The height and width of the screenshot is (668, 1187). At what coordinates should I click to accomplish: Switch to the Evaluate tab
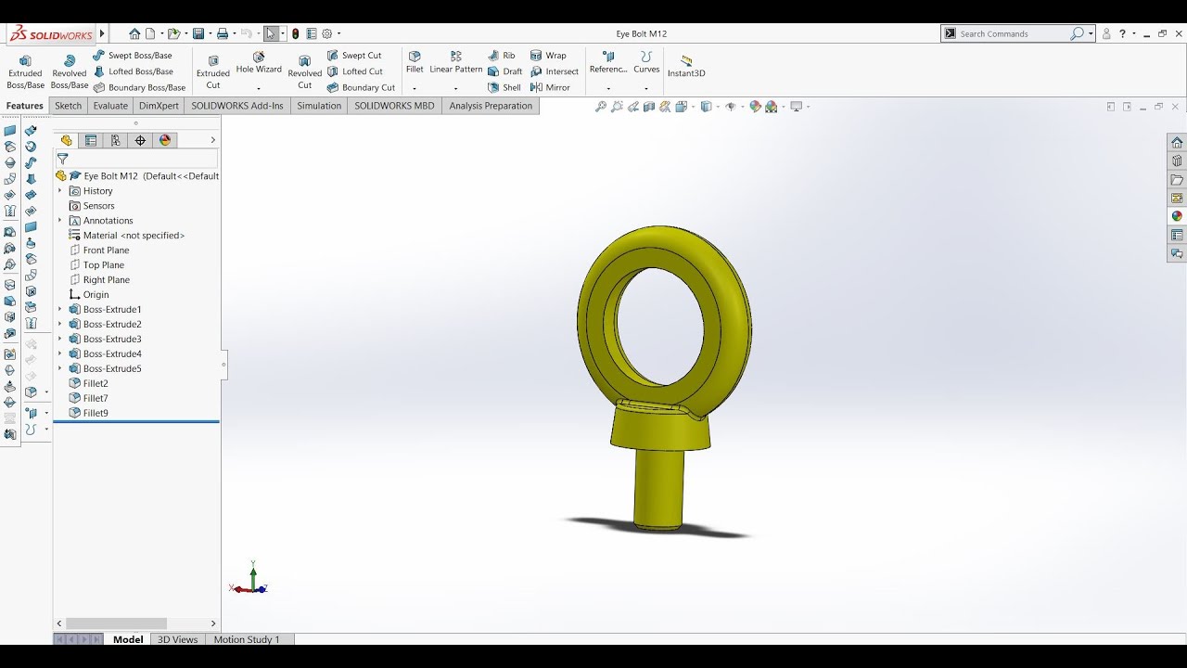point(110,106)
